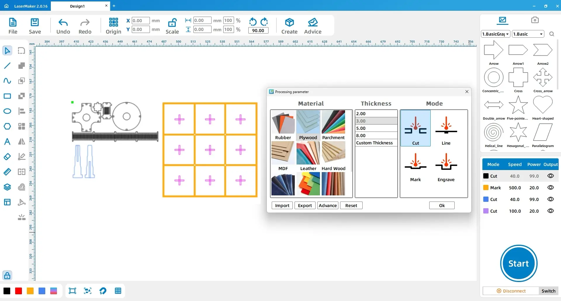Switch to the camera tab

[x=535, y=20]
